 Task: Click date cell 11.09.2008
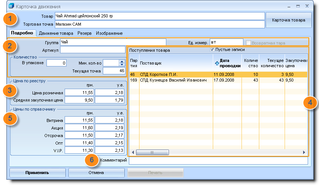point(227,74)
